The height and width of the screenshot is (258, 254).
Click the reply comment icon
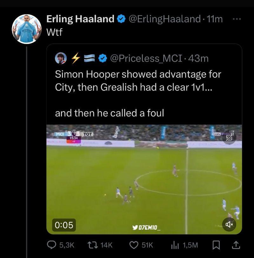click(52, 245)
